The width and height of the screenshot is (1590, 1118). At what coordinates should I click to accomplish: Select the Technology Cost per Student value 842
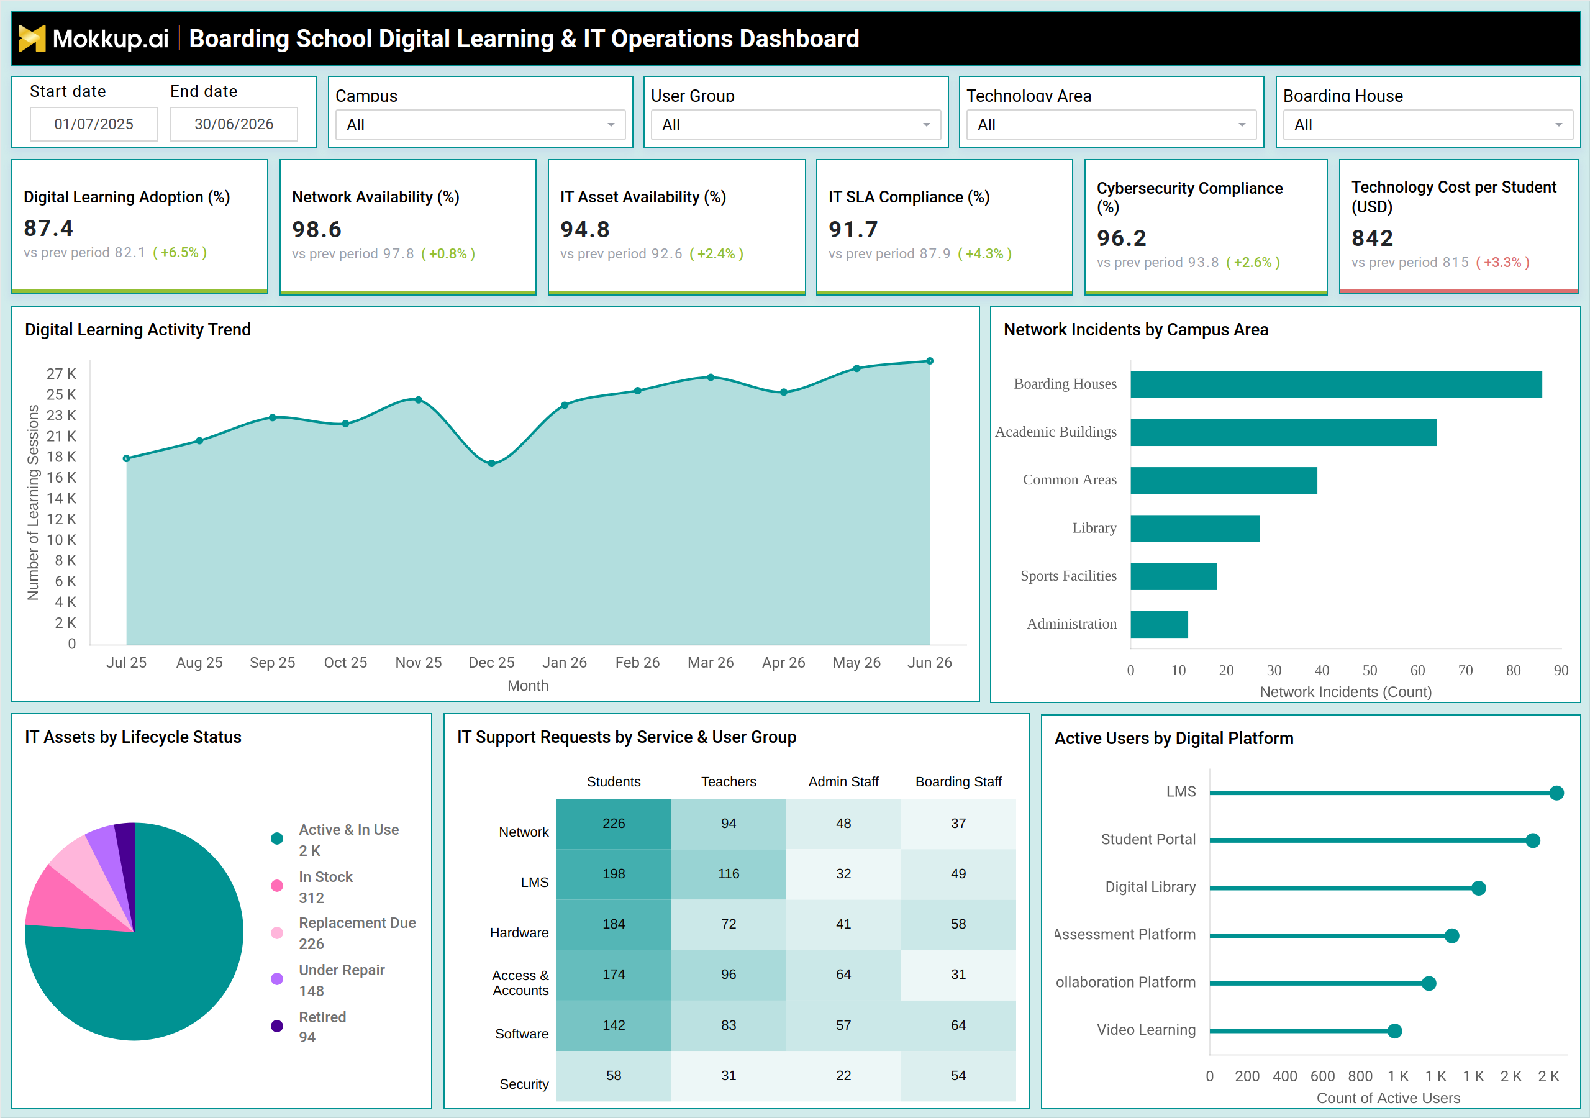click(1372, 239)
